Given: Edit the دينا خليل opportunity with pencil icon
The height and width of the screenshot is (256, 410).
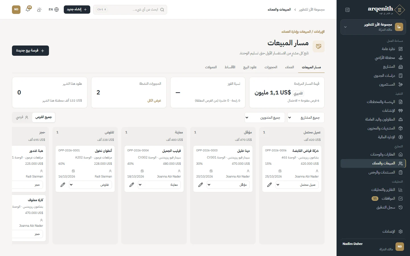Looking at the screenshot, I should pyautogui.click(x=201, y=185).
